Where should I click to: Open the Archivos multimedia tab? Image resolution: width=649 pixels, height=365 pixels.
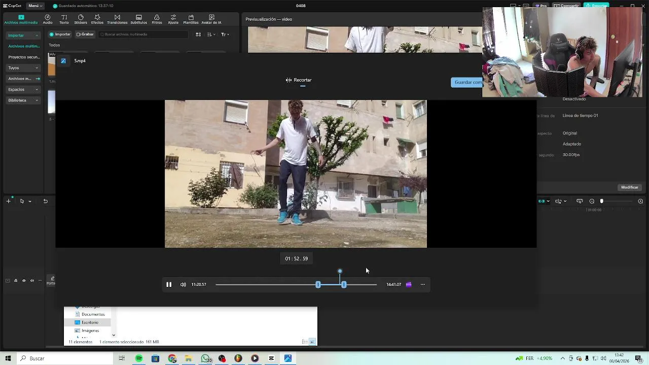coord(21,20)
